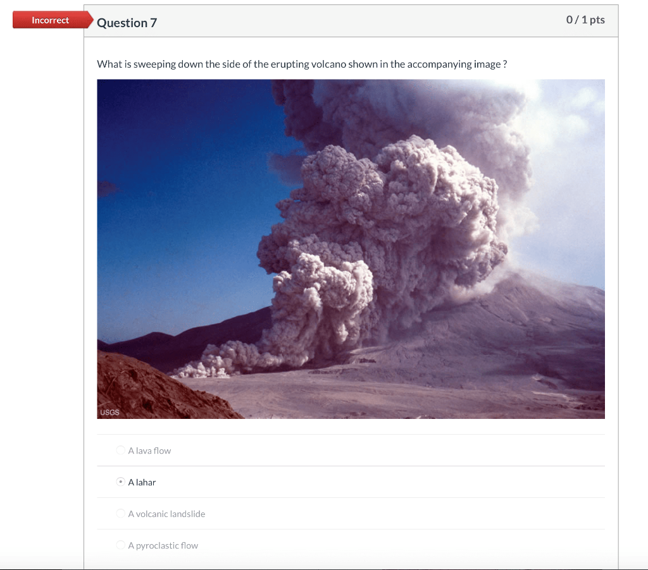Click the USGS watermark on photo
648x570 pixels.
[x=109, y=412]
